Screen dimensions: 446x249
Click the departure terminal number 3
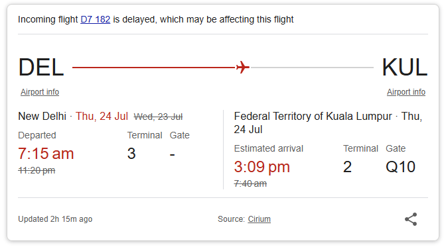coord(131,154)
